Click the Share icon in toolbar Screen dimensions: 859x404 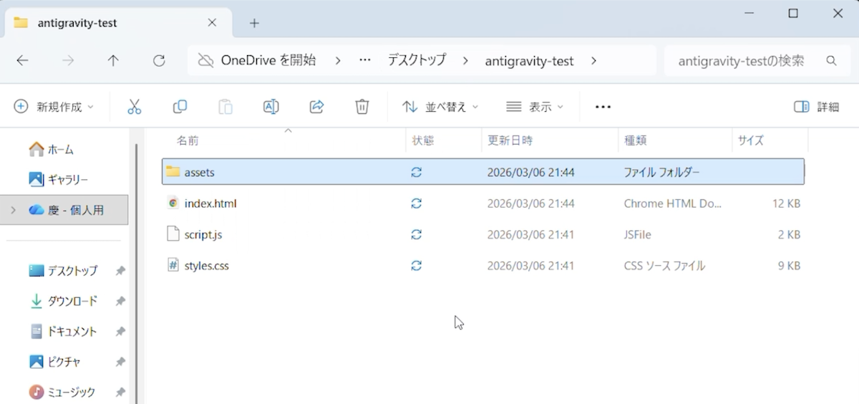click(x=316, y=107)
